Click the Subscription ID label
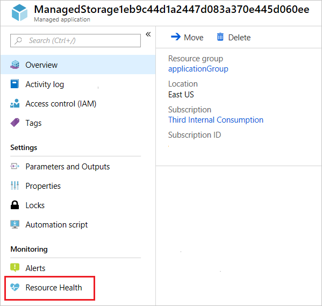Screen dimensions: 322x306 click(x=195, y=135)
